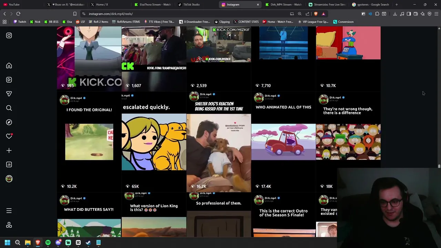
Task: Open Spotify from taskbar
Action: pyautogui.click(x=48, y=243)
